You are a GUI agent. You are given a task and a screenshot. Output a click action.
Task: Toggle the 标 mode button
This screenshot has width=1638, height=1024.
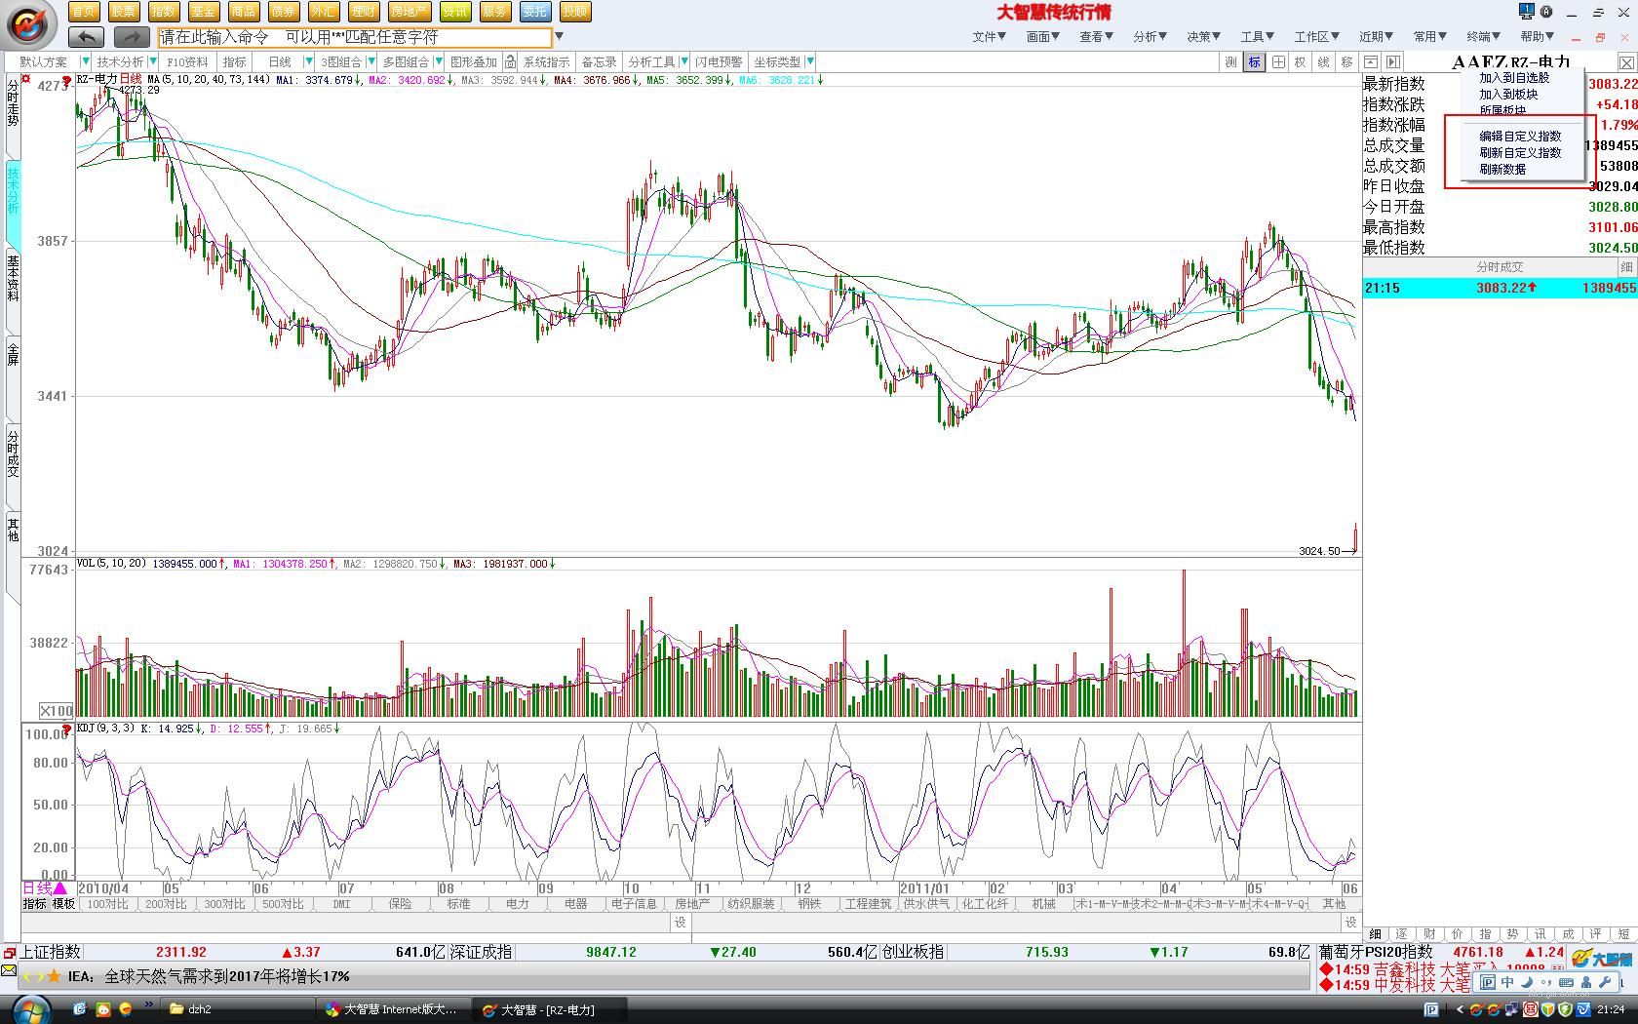click(1254, 62)
